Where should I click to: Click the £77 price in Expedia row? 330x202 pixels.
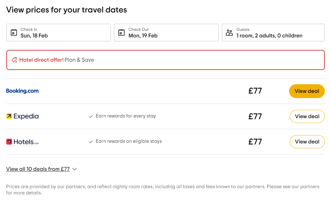(255, 116)
